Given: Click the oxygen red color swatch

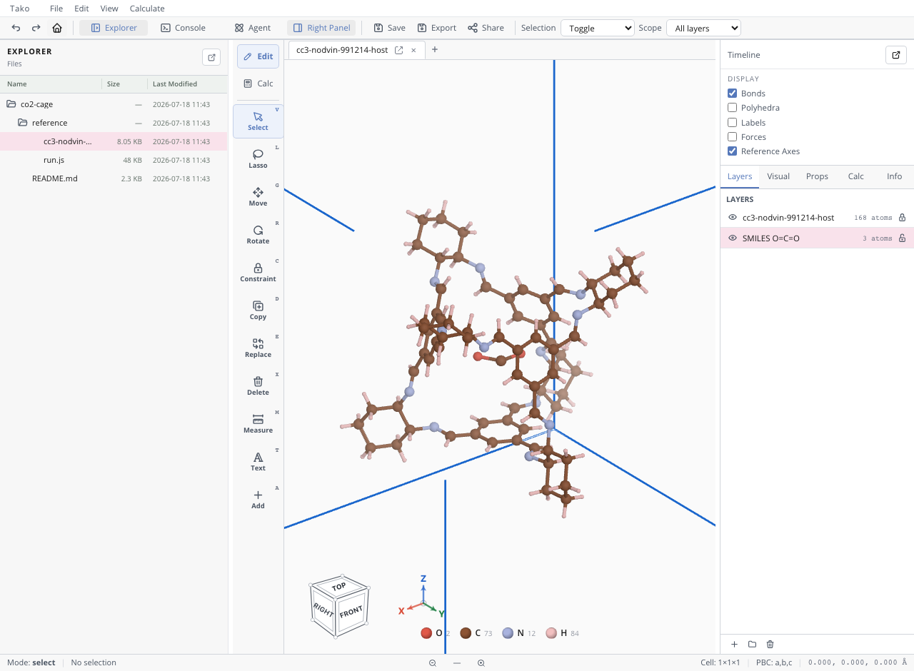Looking at the screenshot, I should (426, 633).
